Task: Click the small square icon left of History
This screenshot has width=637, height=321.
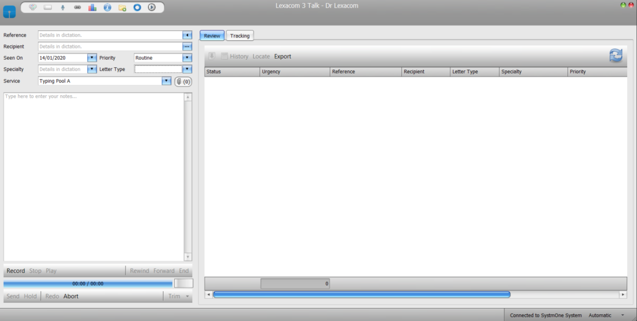Action: (x=224, y=56)
